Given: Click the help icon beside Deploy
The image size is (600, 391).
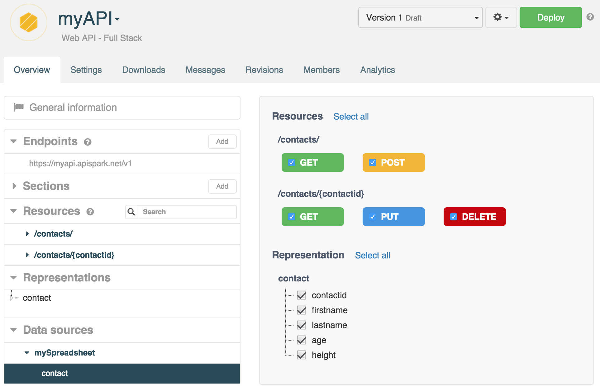Looking at the screenshot, I should point(590,17).
